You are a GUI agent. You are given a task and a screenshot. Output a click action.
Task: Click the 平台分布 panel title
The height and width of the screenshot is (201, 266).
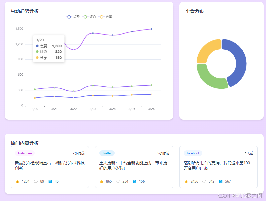(x=195, y=11)
